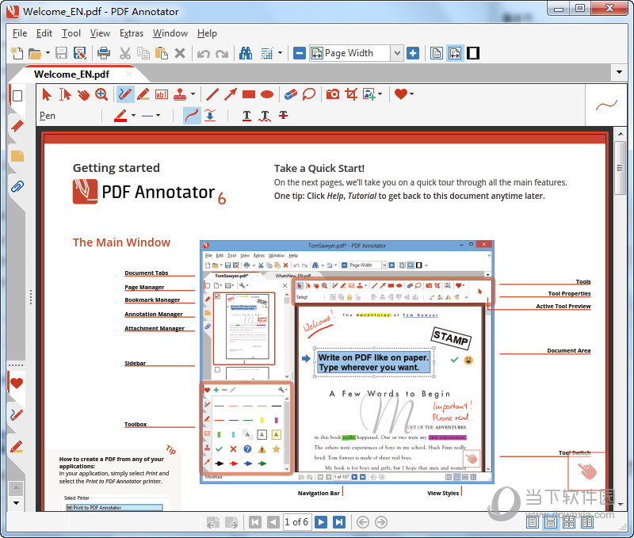The height and width of the screenshot is (538, 634).
Task: Open the File menu
Action: pos(19,33)
